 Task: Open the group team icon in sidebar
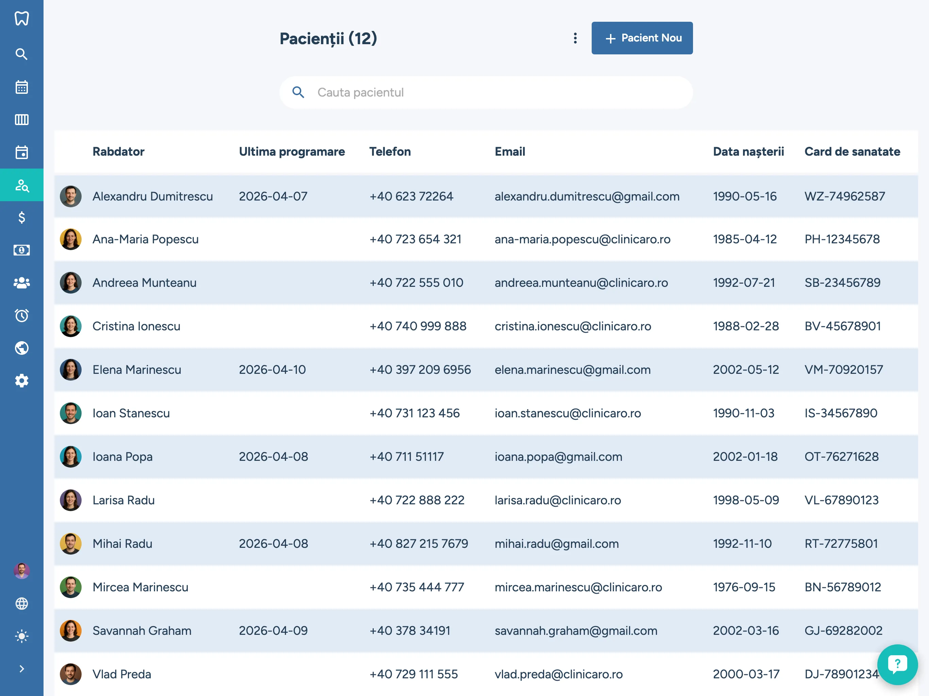click(x=21, y=283)
